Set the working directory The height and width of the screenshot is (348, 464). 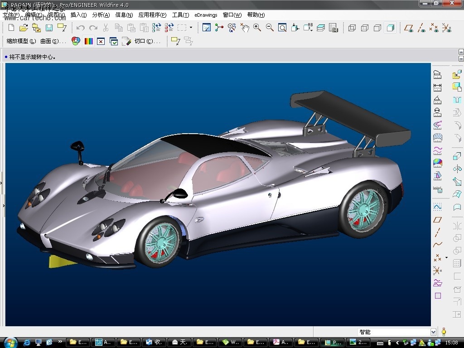pos(36,28)
